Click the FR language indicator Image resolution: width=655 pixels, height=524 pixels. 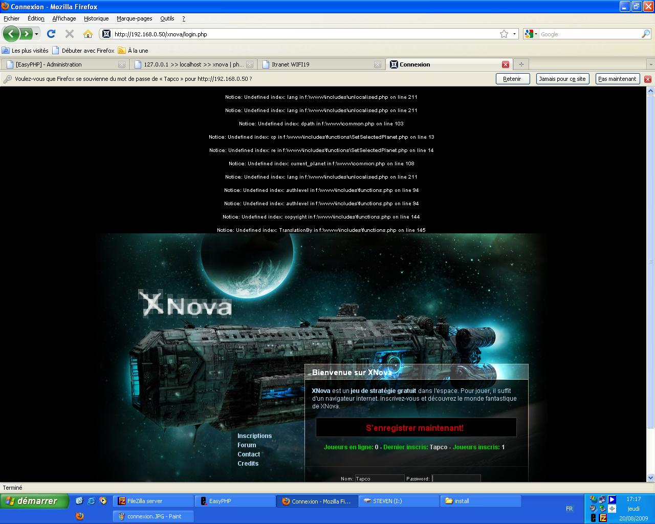(570, 509)
